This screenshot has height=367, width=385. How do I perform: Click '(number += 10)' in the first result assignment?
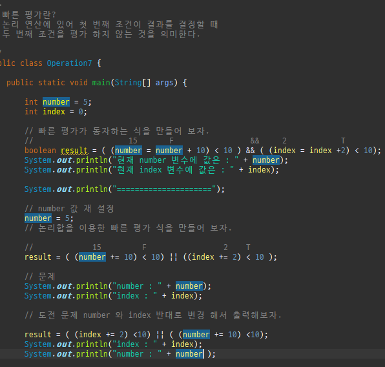point(105,257)
